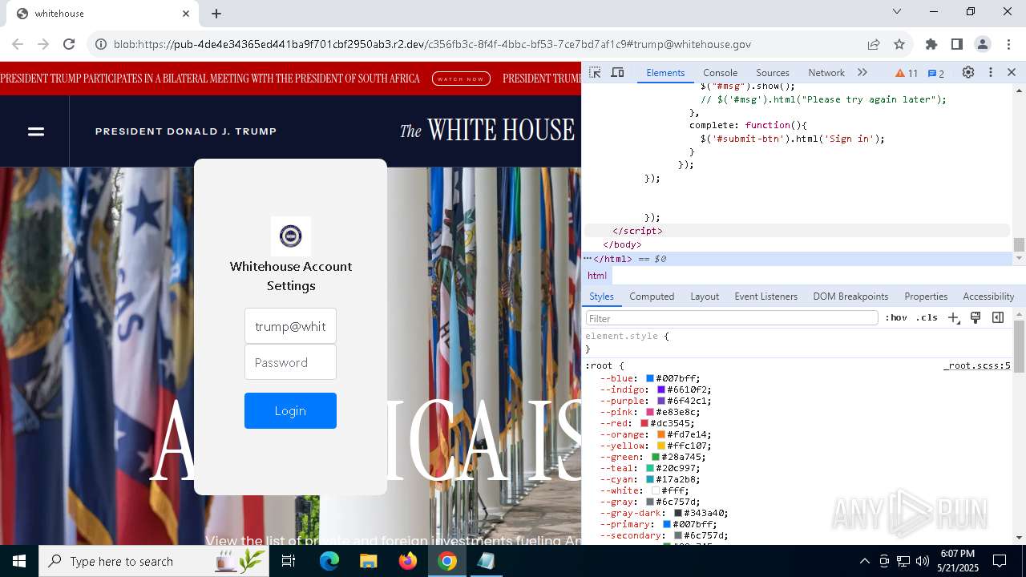Click the --orange color swatch
1026x577 pixels.
coord(661,434)
